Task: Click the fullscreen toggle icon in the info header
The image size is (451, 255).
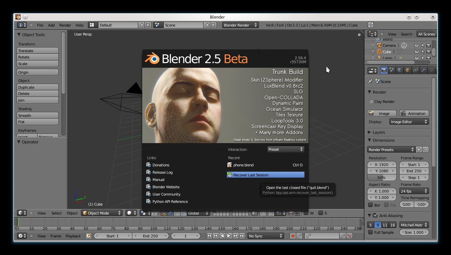Action: [x=371, y=25]
